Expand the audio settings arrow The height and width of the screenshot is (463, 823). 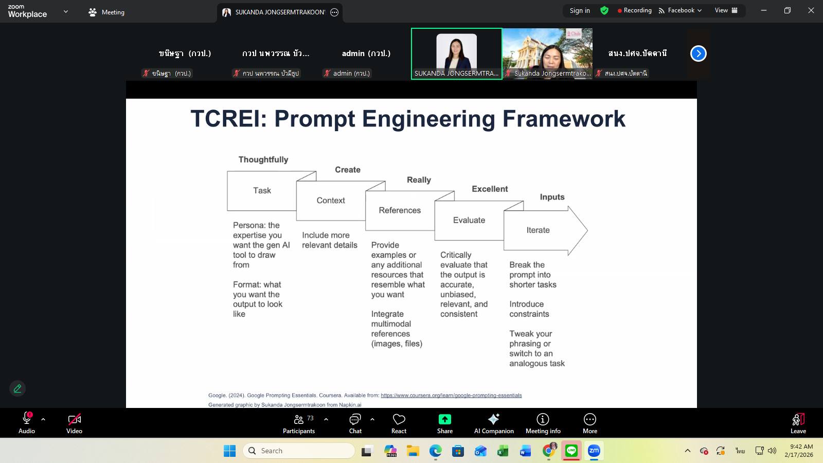pos(43,419)
